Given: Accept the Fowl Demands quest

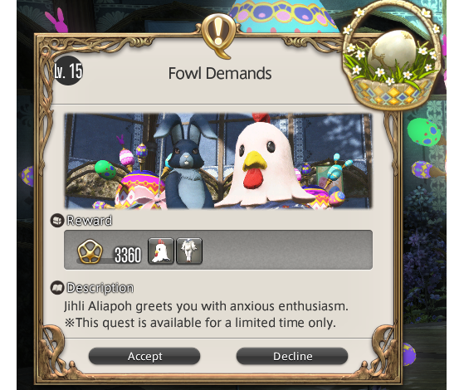Looking at the screenshot, I should pyautogui.click(x=144, y=356).
